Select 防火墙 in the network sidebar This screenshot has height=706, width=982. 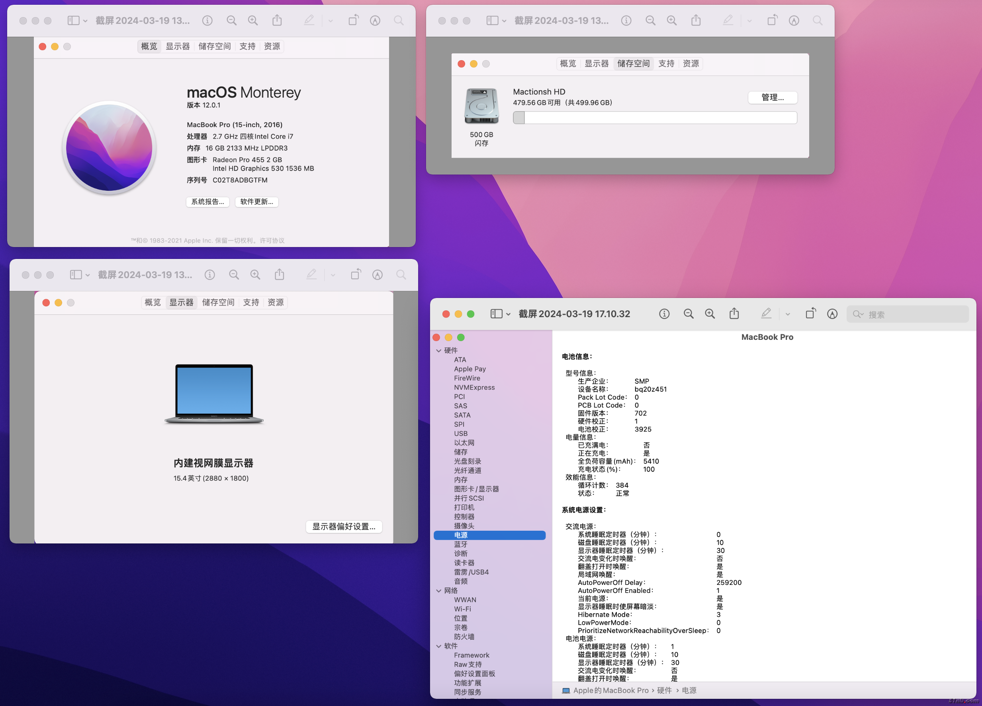(464, 637)
